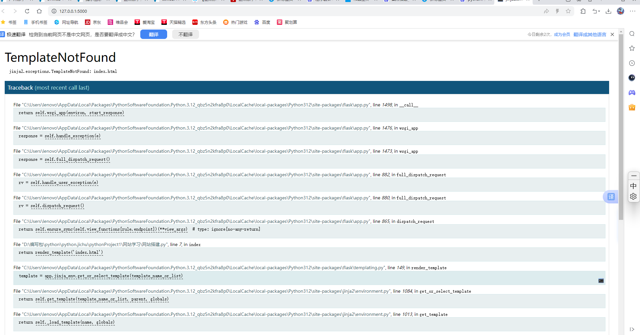640x335 pixels.
Task: Click the blue 翻译 button
Action: point(154,34)
